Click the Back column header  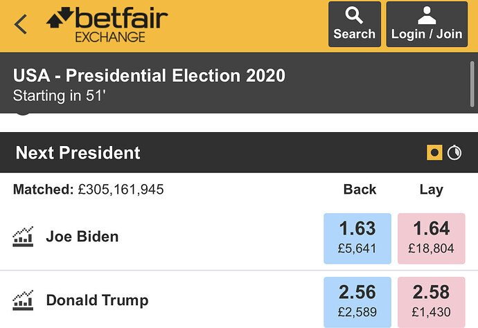(360, 190)
